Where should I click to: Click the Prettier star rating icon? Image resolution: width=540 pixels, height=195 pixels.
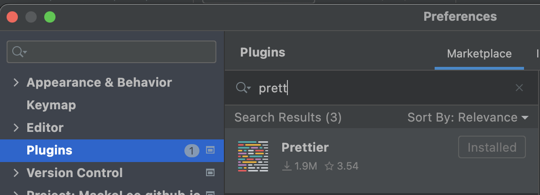(x=329, y=166)
